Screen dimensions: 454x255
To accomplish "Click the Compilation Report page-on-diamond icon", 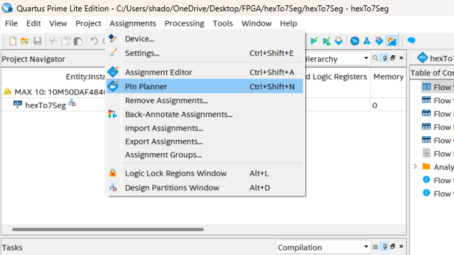I will [338, 41].
